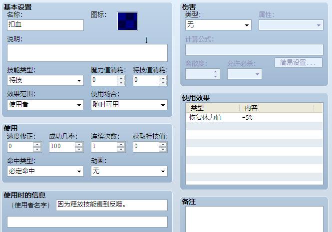
Task: Open the 技能类型 dropdown showing 特技
Action: pos(45,80)
